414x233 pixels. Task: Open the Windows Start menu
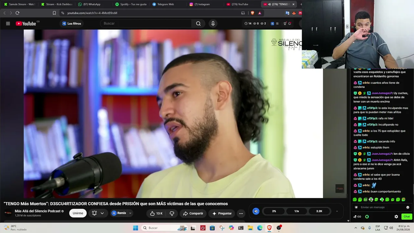tap(136, 228)
